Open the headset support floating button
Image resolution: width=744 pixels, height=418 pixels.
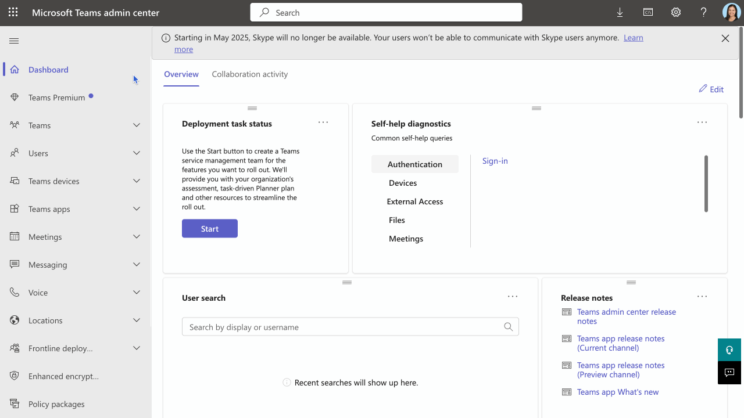(x=729, y=350)
